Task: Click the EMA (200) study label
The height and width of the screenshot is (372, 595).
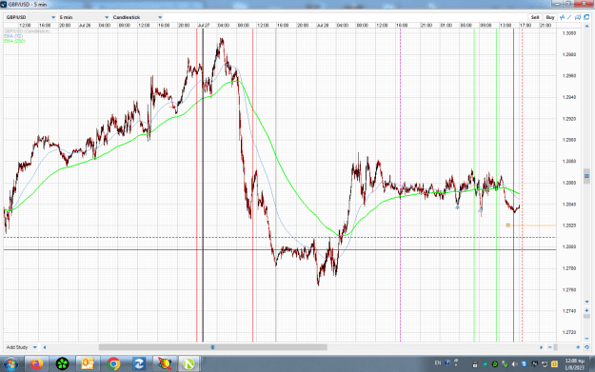Action: click(x=14, y=41)
